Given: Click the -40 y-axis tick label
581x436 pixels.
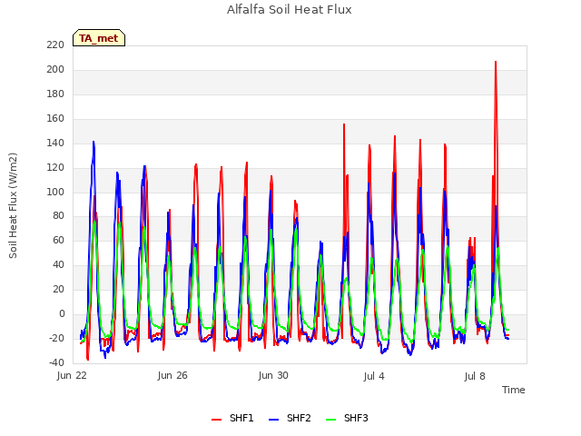Looking at the screenshot, I should pos(56,362).
